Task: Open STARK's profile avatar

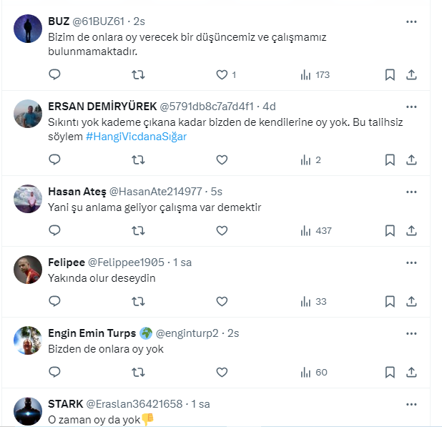Action: [28, 411]
